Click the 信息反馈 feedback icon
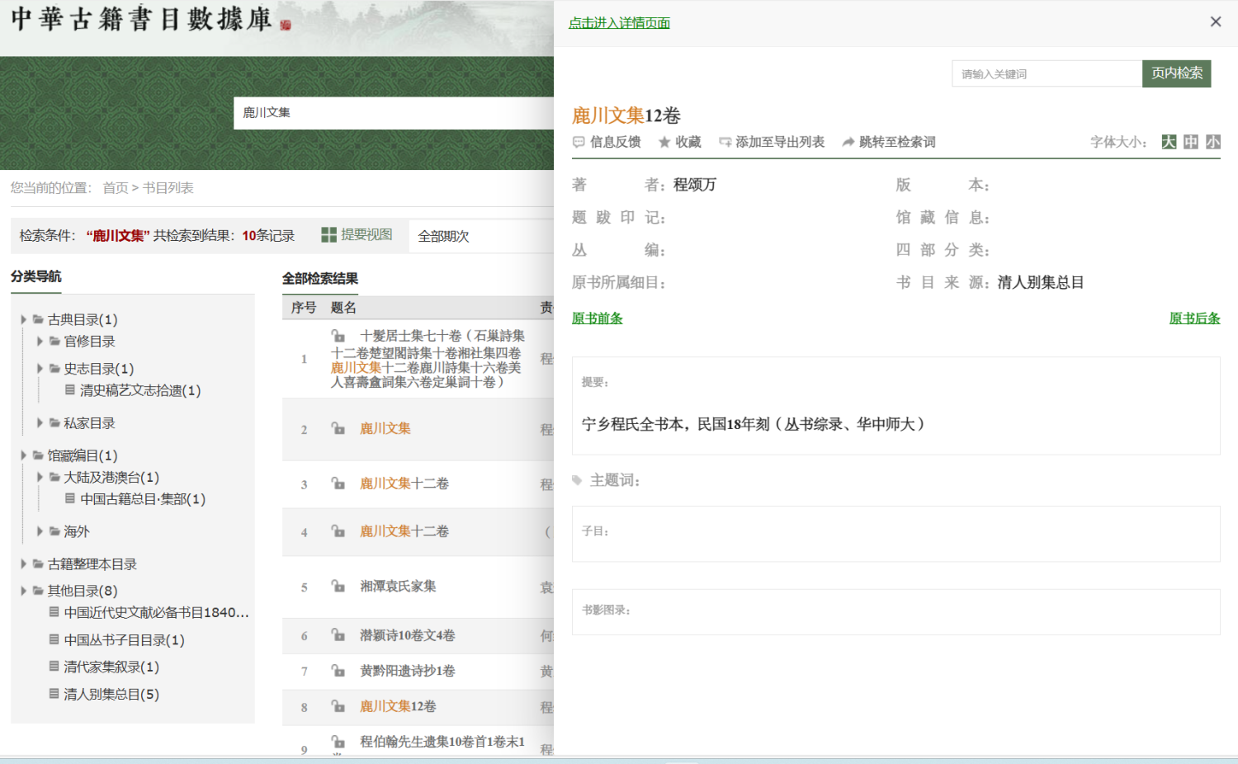This screenshot has width=1238, height=764. tap(579, 142)
